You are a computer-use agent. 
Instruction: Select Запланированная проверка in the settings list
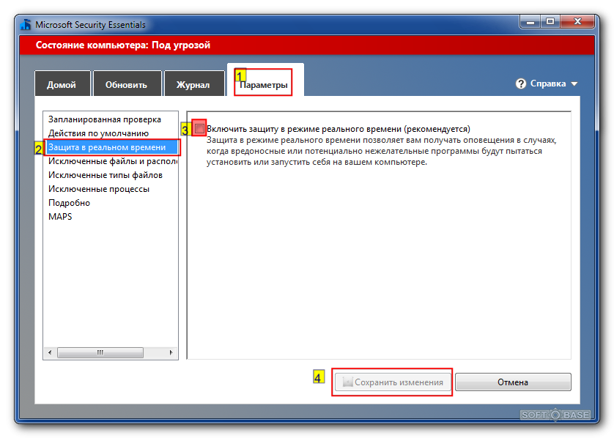tap(105, 119)
